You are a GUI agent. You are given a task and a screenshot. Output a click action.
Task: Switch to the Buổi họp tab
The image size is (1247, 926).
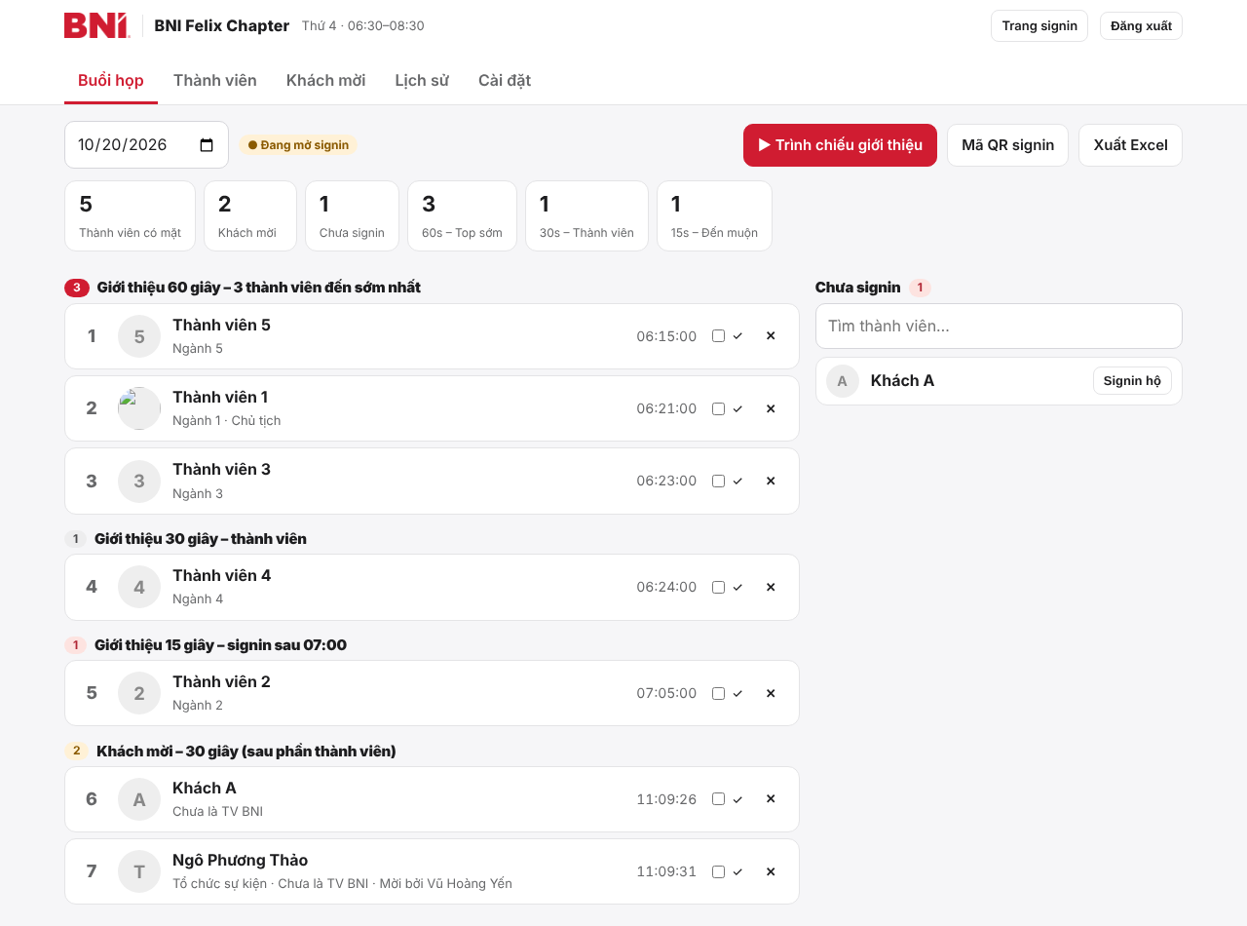tap(111, 80)
